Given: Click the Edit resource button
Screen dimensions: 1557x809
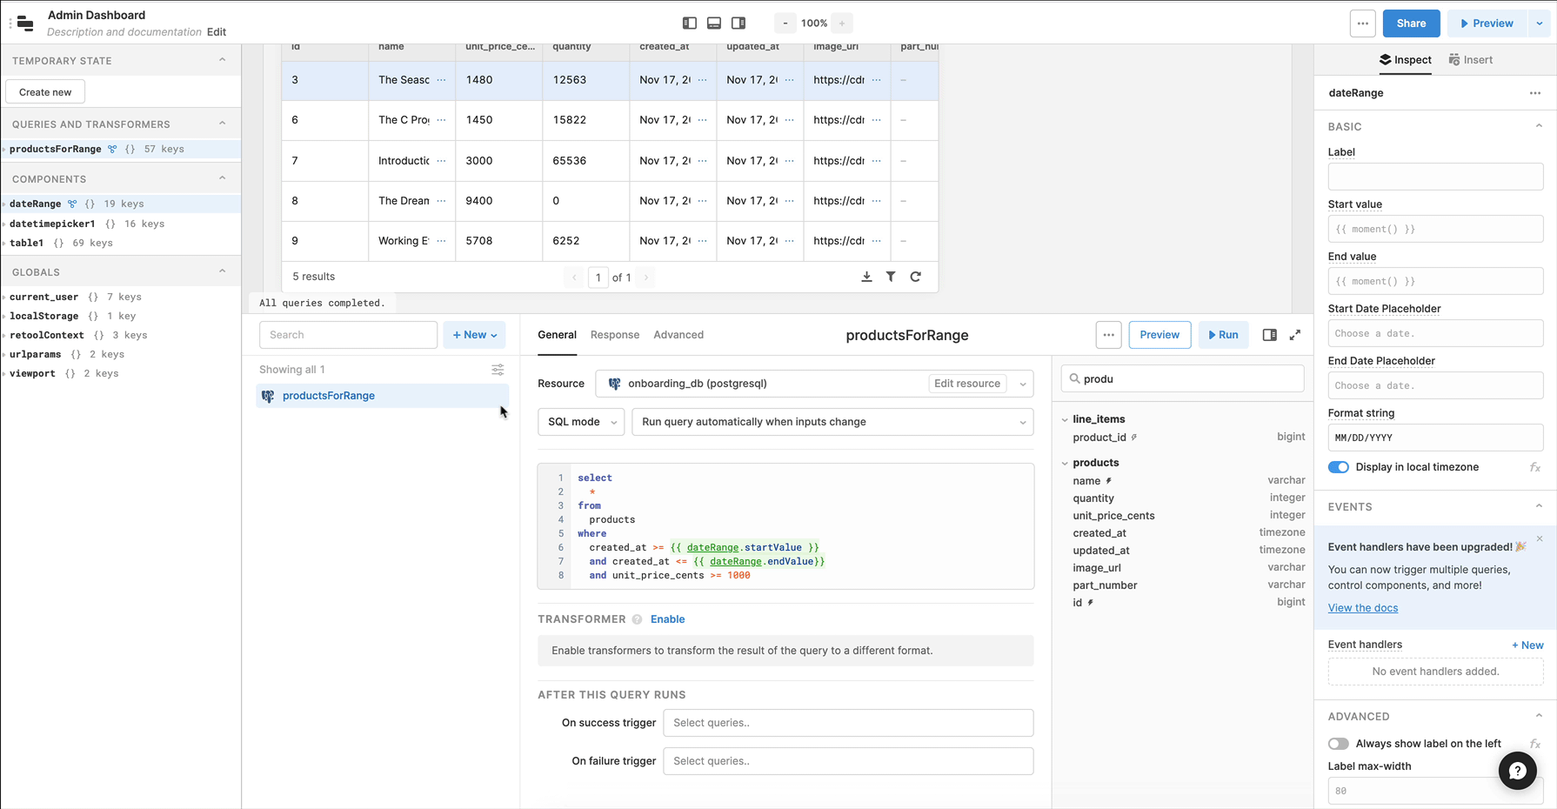Looking at the screenshot, I should [x=967, y=384].
